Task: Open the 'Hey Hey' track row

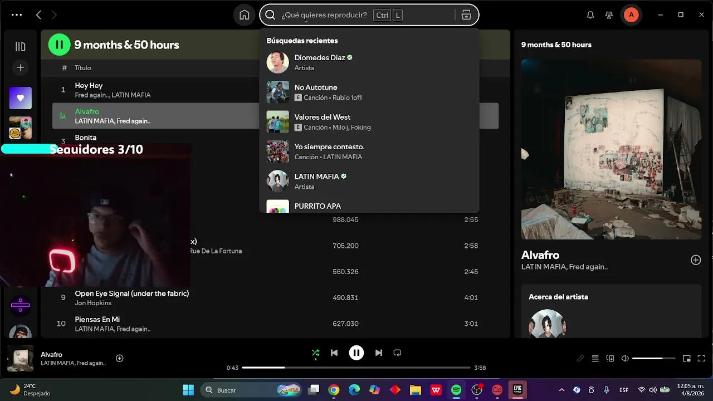Action: coord(275,90)
